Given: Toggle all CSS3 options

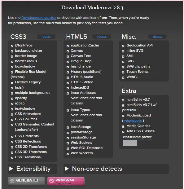Looking at the screenshot, I should [x=46, y=37].
